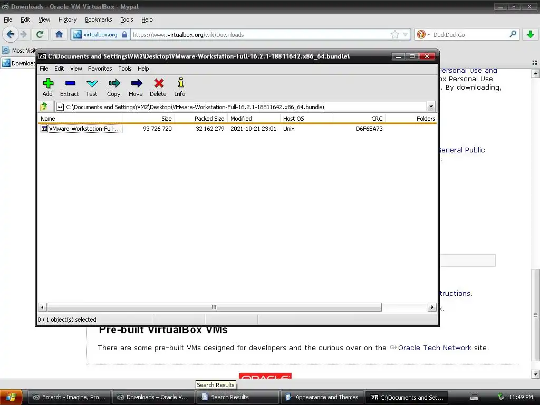Go forward in the Mypal browser
The image size is (540, 405).
tap(24, 34)
